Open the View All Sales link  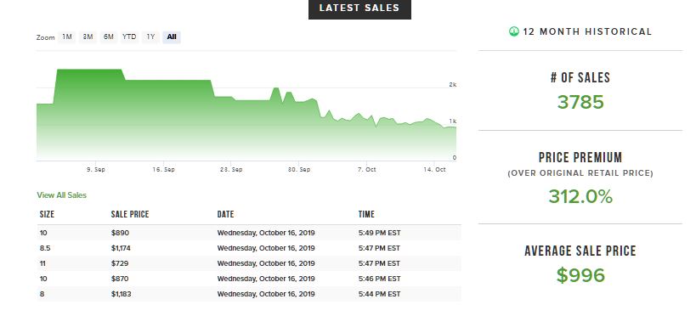pyautogui.click(x=62, y=195)
